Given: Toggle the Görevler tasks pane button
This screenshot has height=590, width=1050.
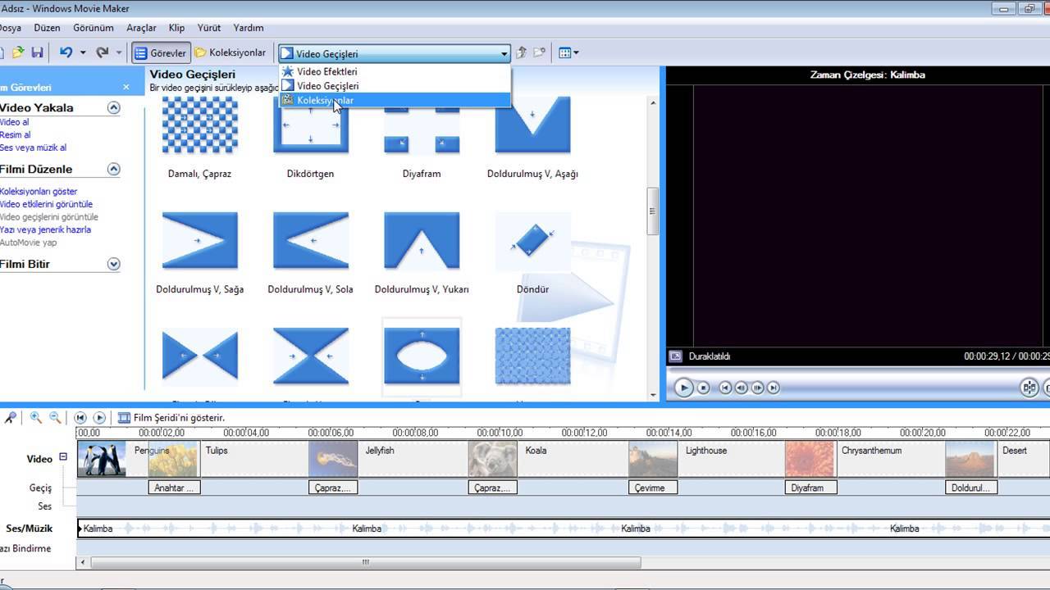Looking at the screenshot, I should [x=161, y=53].
